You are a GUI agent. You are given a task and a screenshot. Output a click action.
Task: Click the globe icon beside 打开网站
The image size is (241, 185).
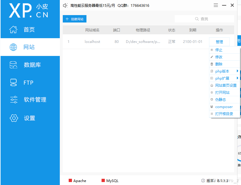click(212, 92)
